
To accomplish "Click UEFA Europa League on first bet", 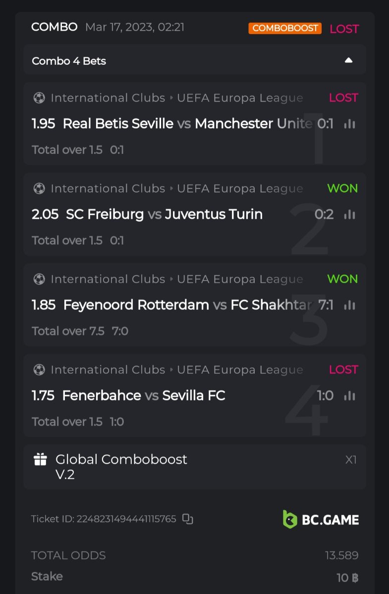I will point(240,98).
